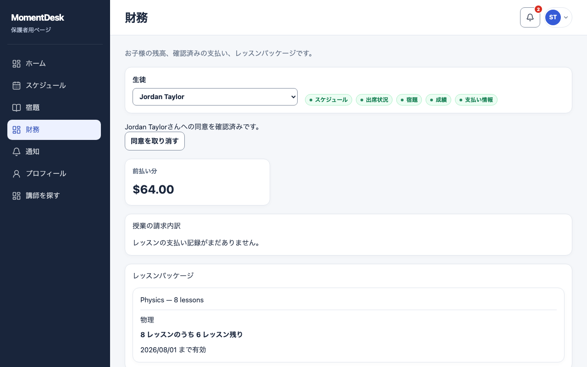Image resolution: width=587 pixels, height=367 pixels.
Task: Open the Jordan Taylor student dropdown
Action: 215,97
